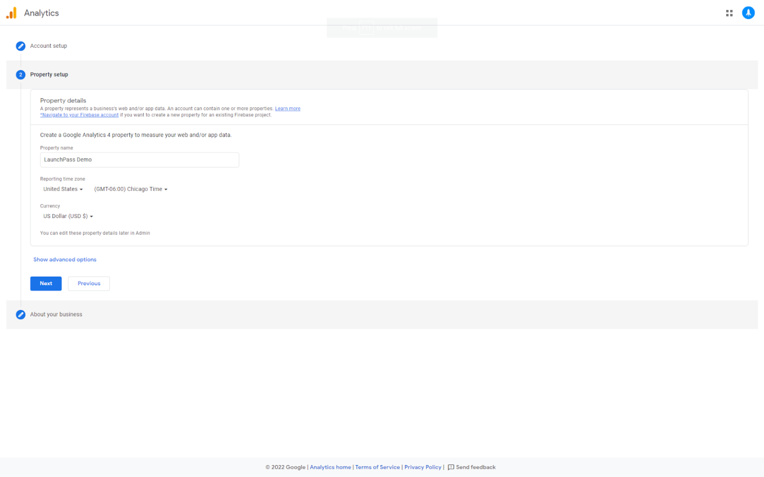The width and height of the screenshot is (764, 477).
Task: Open the Chicago Time timezone dropdown
Action: [x=130, y=189]
